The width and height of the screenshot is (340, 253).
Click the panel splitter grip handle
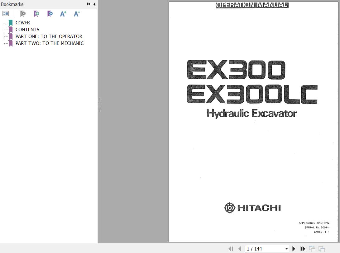pos(99,105)
